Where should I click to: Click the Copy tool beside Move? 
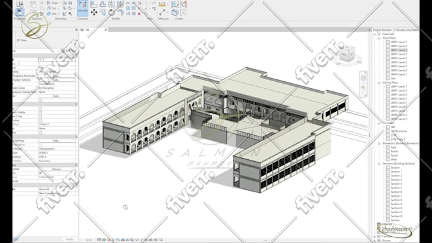[103, 12]
